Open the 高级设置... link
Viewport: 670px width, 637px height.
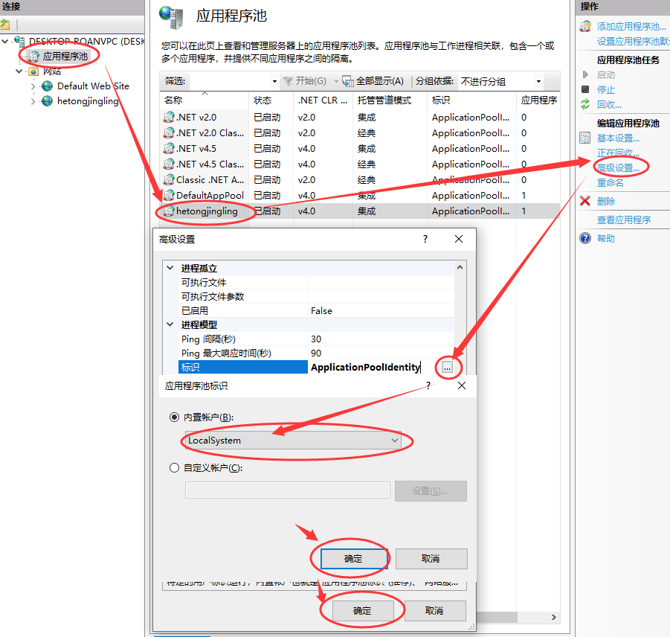[618, 168]
